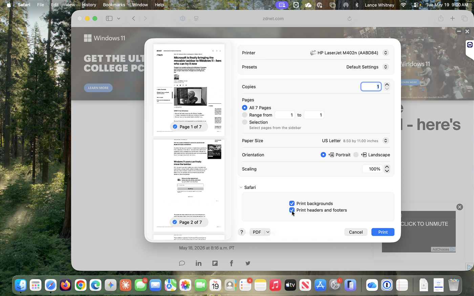Open News app in the Dock

(305, 285)
